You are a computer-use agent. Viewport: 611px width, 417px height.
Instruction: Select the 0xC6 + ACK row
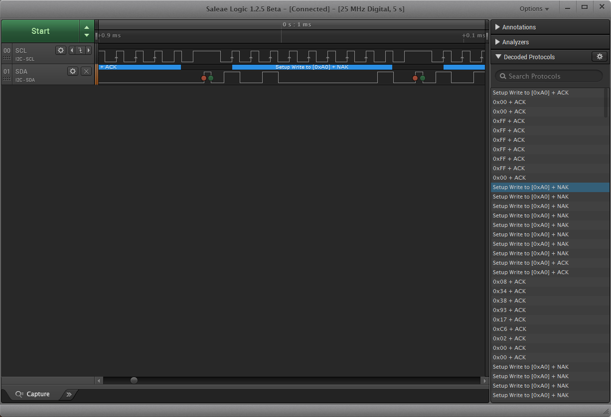550,329
